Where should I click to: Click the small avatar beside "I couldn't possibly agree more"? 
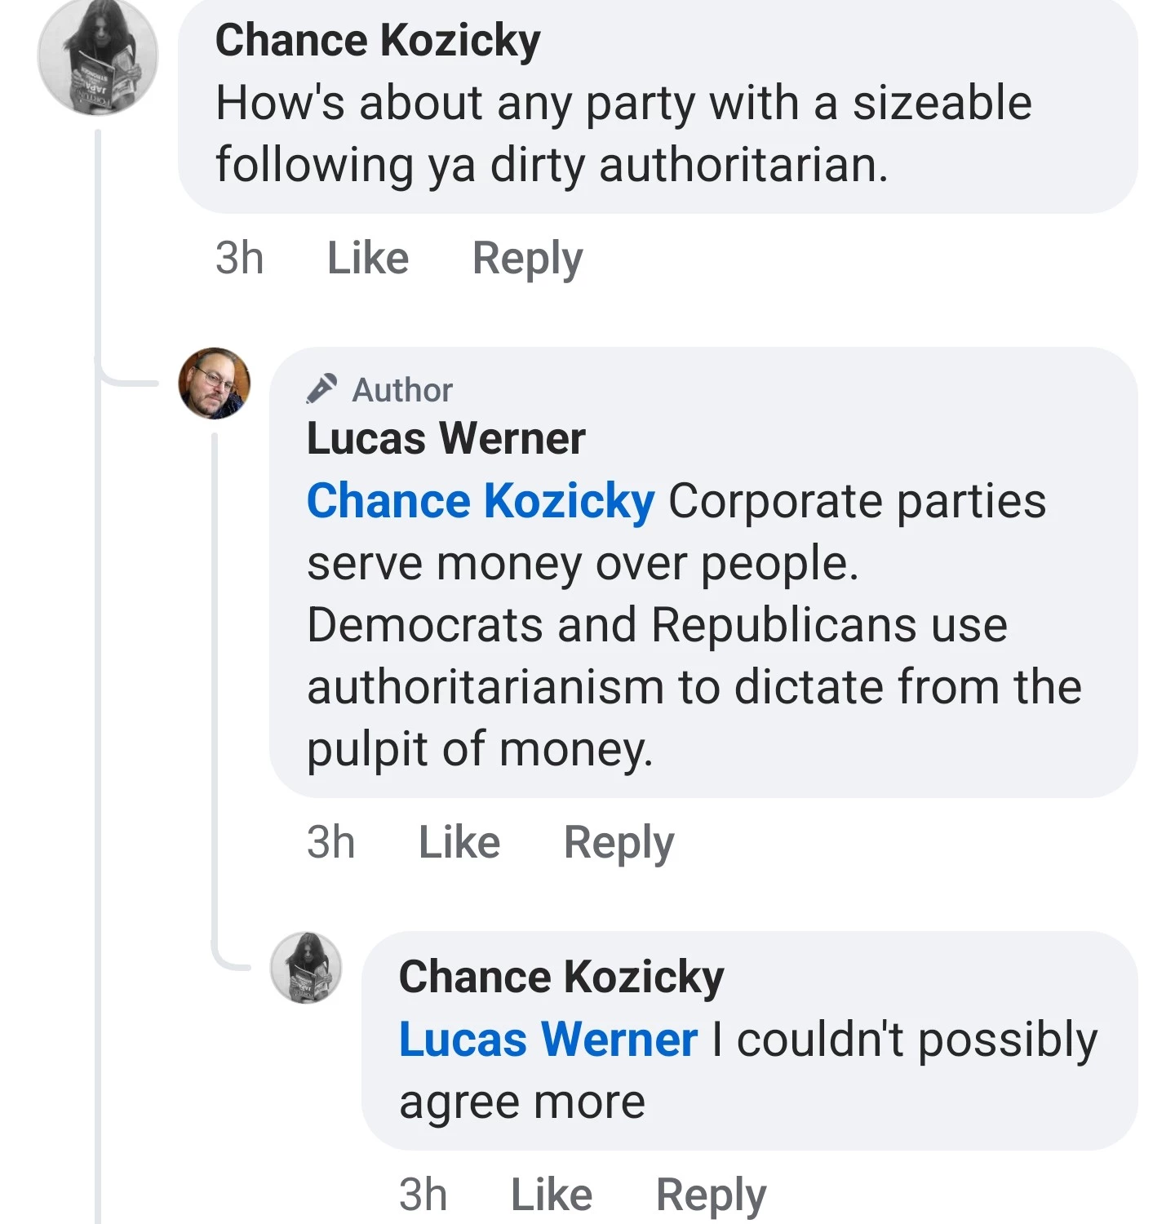click(x=306, y=968)
